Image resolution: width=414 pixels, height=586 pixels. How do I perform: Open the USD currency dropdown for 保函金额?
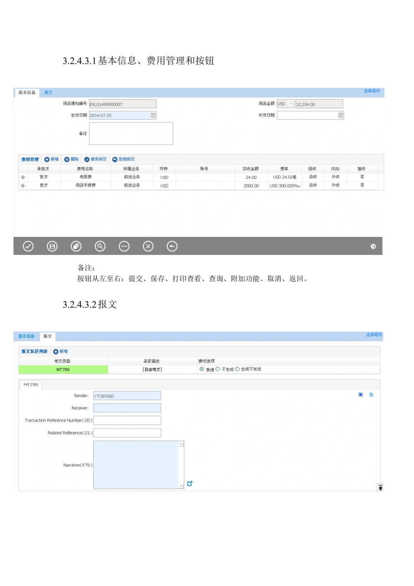pos(291,104)
